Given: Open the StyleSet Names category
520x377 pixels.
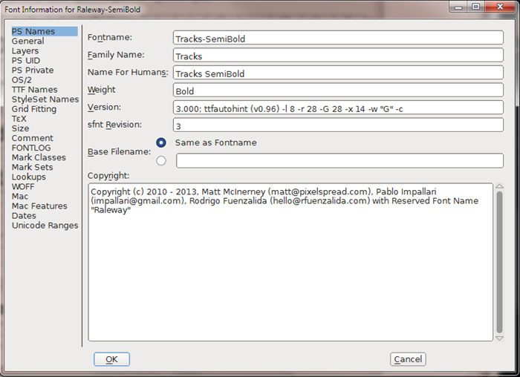Looking at the screenshot, I should 45,99.
